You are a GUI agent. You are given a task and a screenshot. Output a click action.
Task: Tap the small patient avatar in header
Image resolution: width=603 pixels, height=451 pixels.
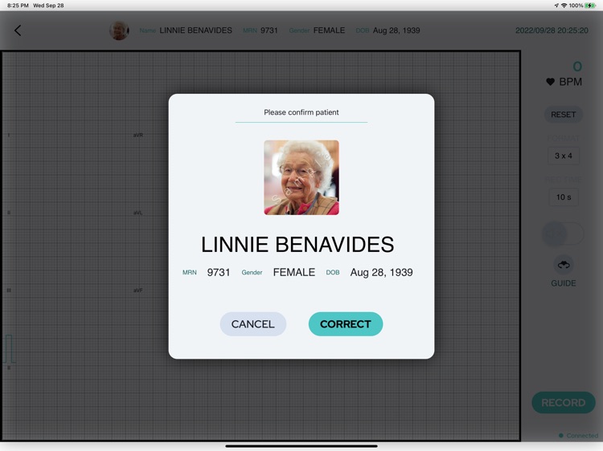[x=119, y=30]
